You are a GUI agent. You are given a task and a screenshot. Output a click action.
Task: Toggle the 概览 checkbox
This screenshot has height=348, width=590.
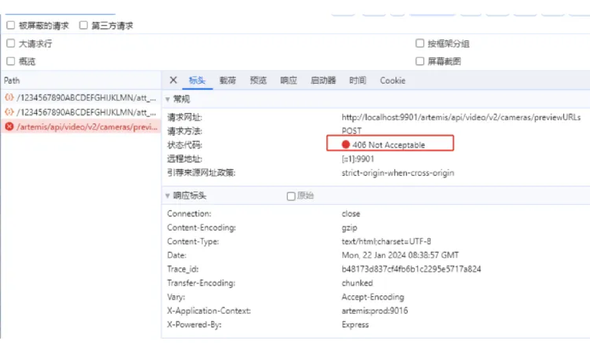pos(11,61)
